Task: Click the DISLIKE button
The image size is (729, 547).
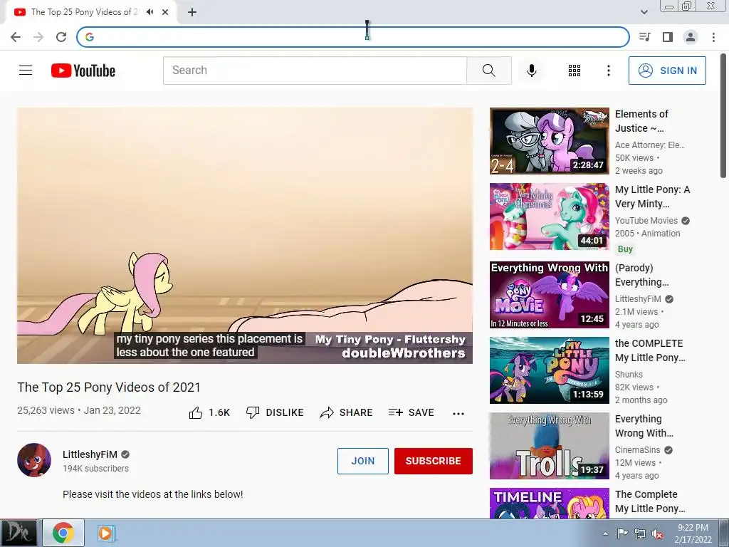Action: click(275, 412)
